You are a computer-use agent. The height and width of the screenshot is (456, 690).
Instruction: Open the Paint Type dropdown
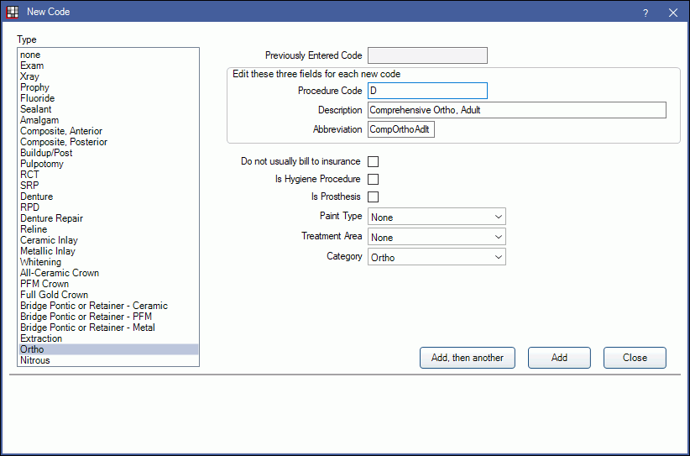pos(436,217)
